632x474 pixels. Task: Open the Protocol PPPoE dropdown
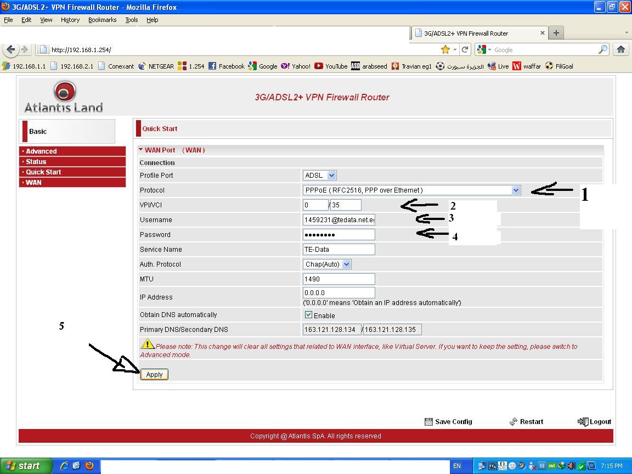[411, 190]
